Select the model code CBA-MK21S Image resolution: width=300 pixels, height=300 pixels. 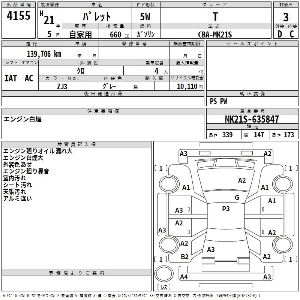[x=215, y=34]
